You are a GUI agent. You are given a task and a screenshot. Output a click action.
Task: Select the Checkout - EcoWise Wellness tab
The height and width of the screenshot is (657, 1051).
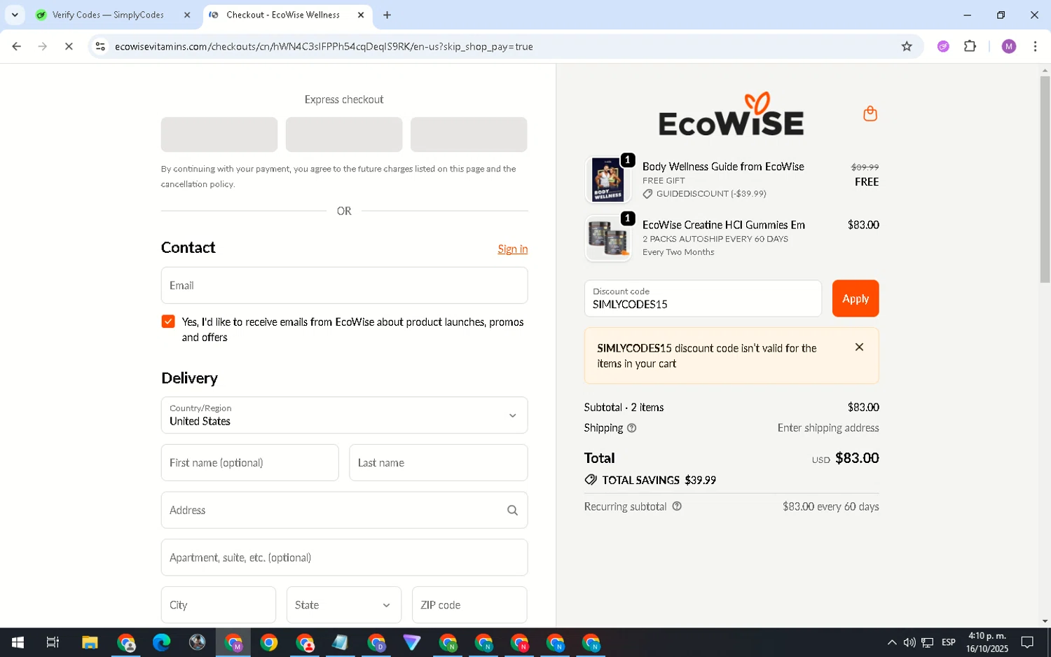[x=283, y=15]
